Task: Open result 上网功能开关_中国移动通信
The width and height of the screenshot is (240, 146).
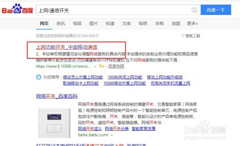Action: coord(66,47)
